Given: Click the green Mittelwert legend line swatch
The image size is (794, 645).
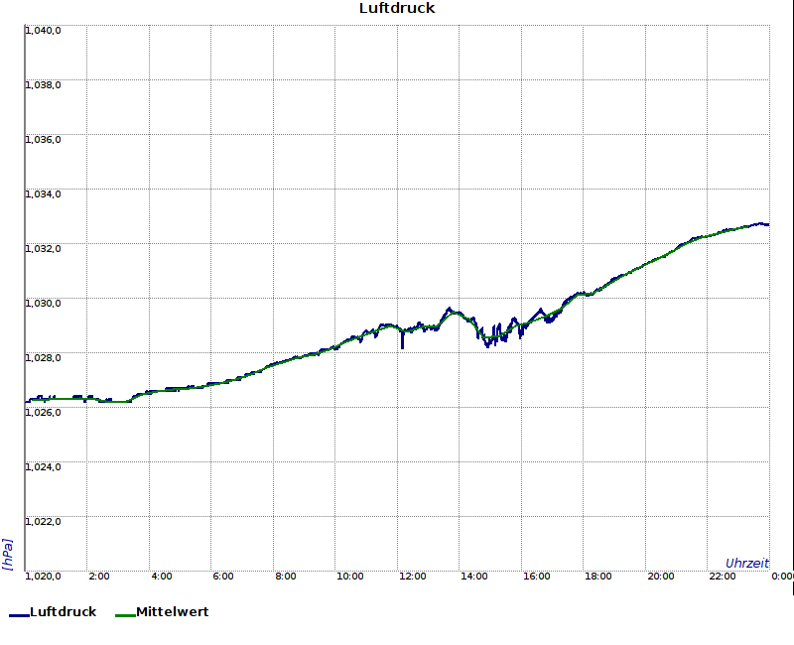Looking at the screenshot, I should pyautogui.click(x=125, y=615).
